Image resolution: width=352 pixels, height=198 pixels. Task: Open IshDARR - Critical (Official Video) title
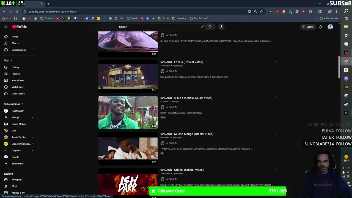tap(182, 170)
